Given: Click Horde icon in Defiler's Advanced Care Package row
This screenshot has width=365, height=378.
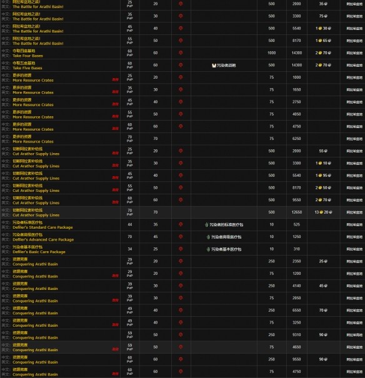Looking at the screenshot, I should [x=181, y=237].
